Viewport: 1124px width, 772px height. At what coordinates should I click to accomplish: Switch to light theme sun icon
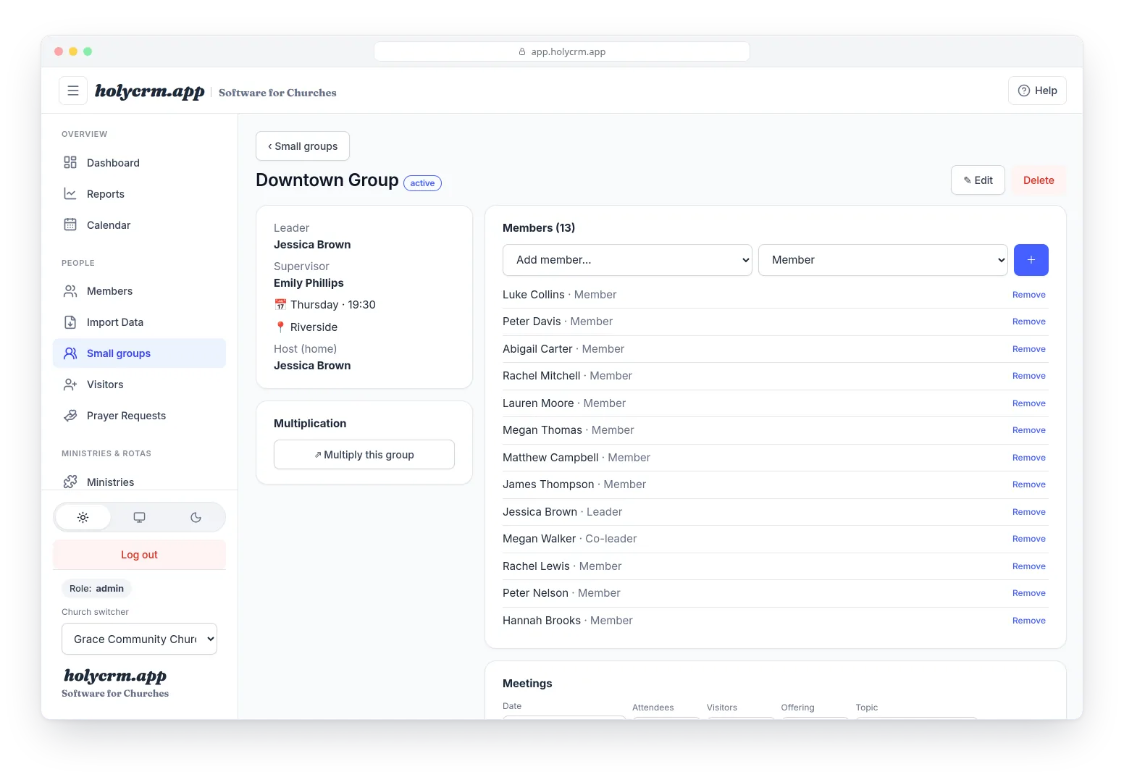(x=83, y=517)
